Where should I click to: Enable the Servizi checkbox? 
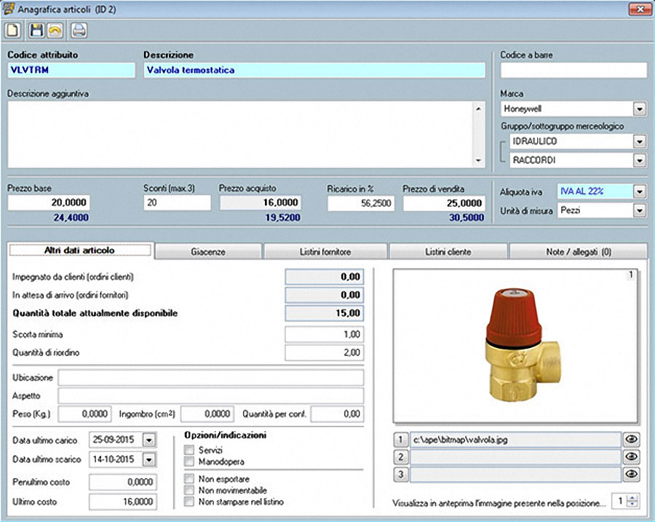pyautogui.click(x=190, y=451)
